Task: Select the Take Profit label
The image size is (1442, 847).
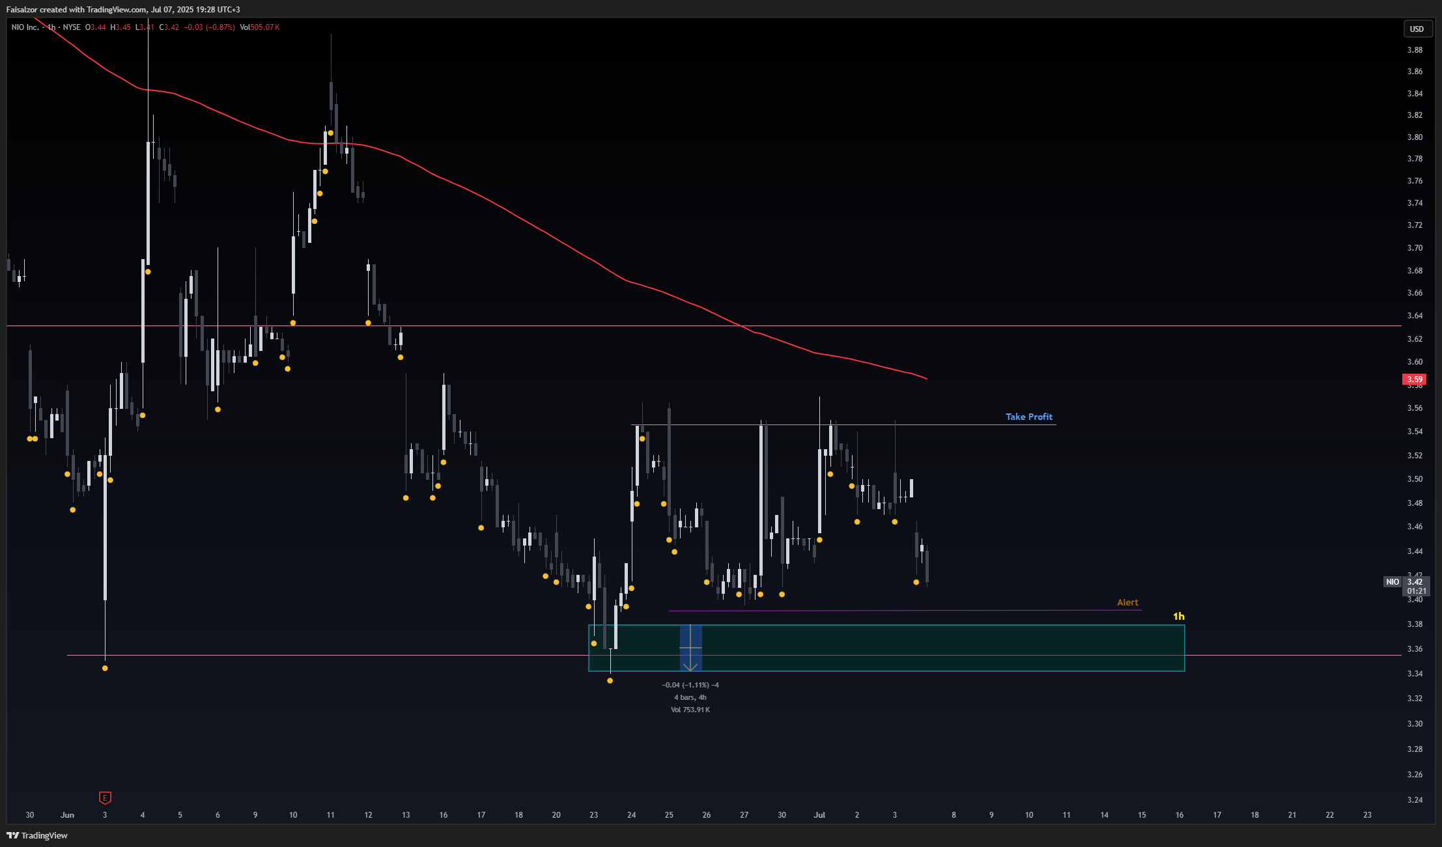Action: (x=1028, y=417)
